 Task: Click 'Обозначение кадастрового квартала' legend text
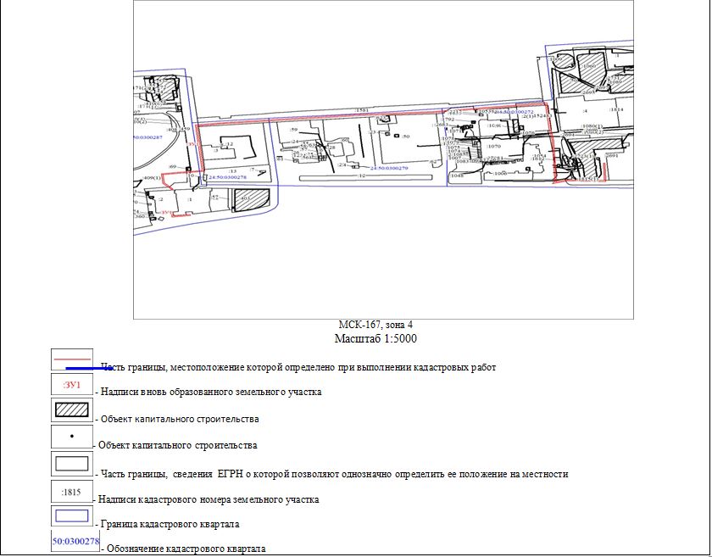coord(186,549)
